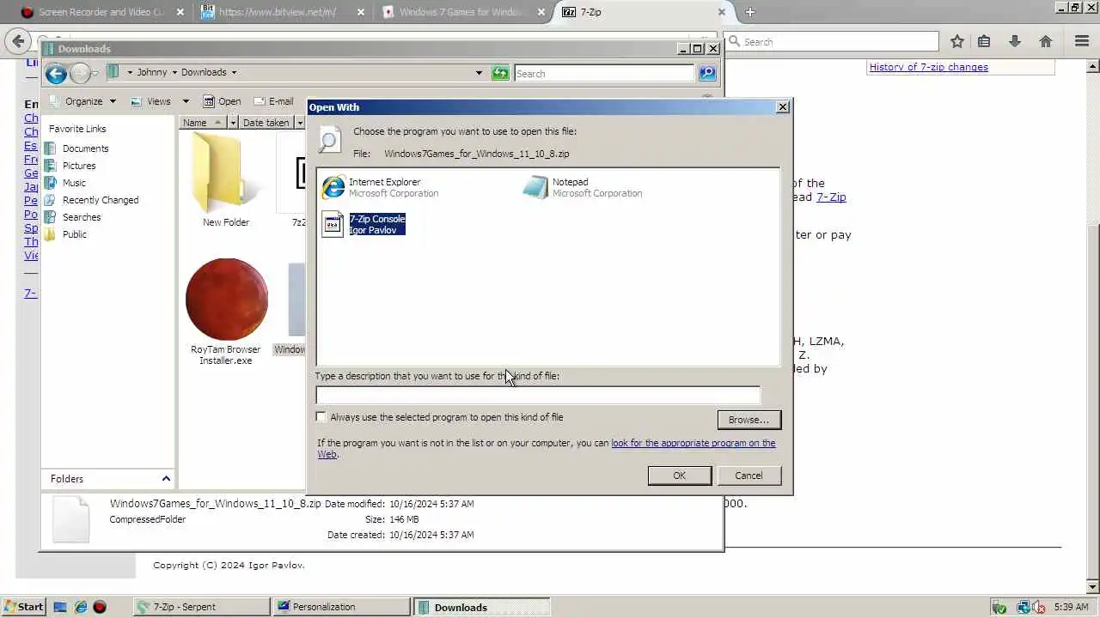This screenshot has height=618, width=1100.
Task: Click the Show Desktop quick launch icon
Action: point(60,607)
